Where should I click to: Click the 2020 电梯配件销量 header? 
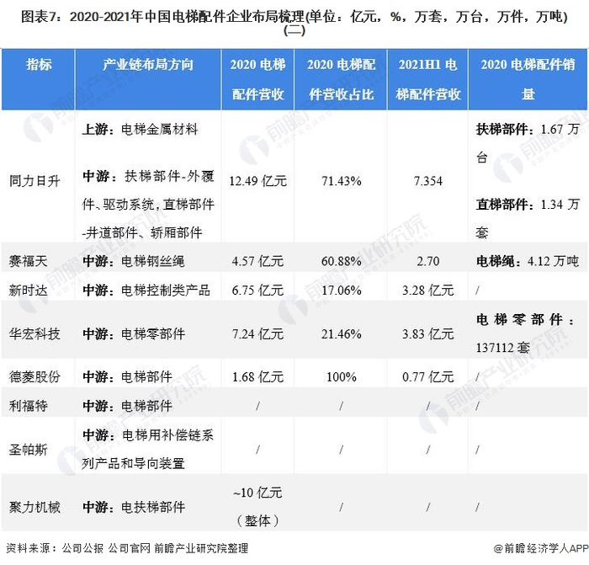click(528, 79)
